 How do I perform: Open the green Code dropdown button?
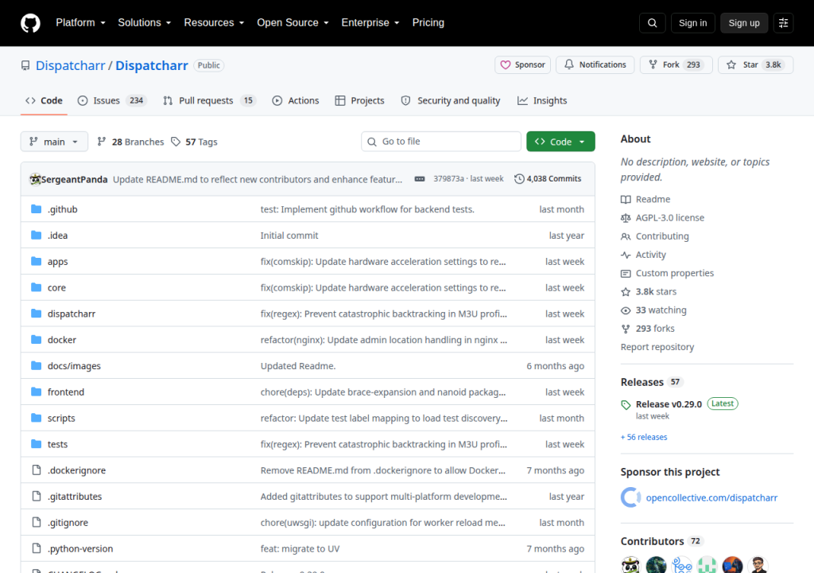[560, 142]
